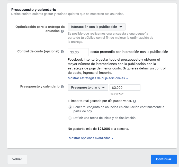Click the Continuar button
This screenshot has width=179, height=167.
pyautogui.click(x=164, y=159)
